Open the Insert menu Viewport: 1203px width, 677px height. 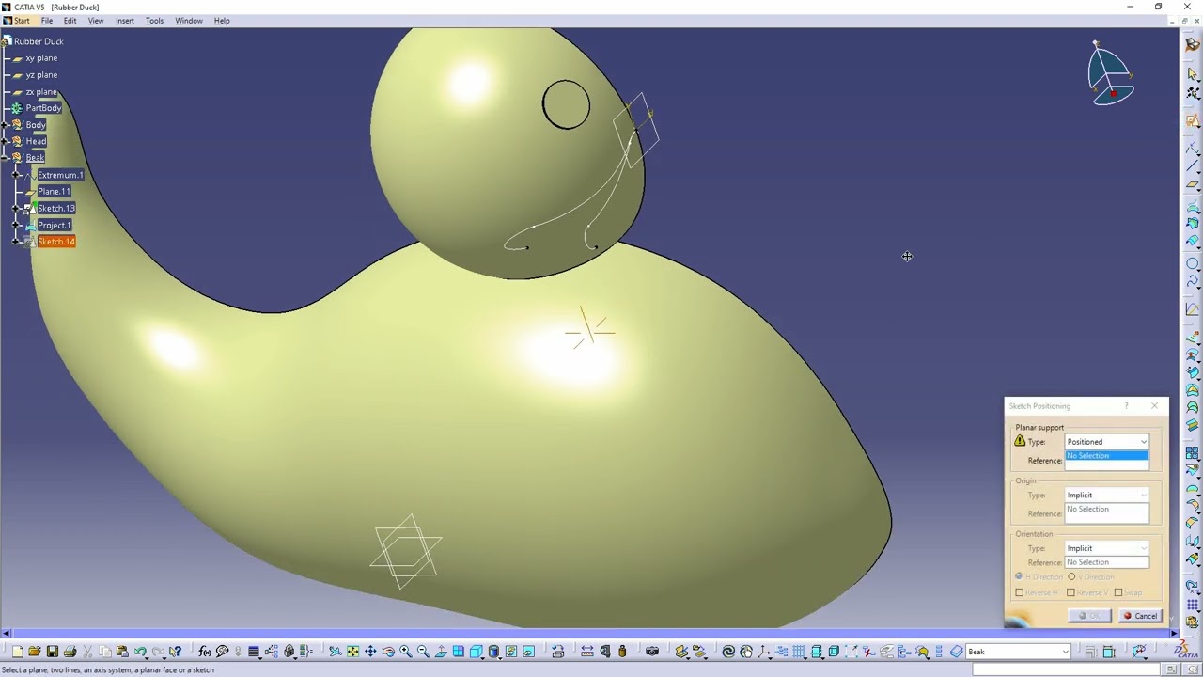125,21
